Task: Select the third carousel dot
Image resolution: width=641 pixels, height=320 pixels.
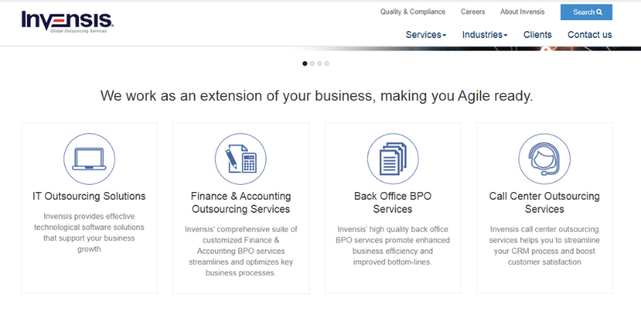Action: click(319, 63)
